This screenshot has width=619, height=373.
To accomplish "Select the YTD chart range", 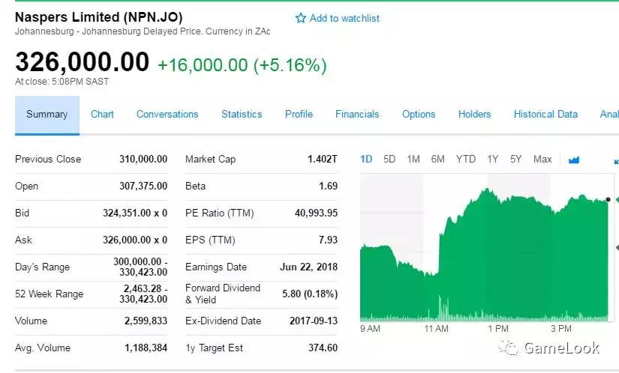I will (466, 159).
